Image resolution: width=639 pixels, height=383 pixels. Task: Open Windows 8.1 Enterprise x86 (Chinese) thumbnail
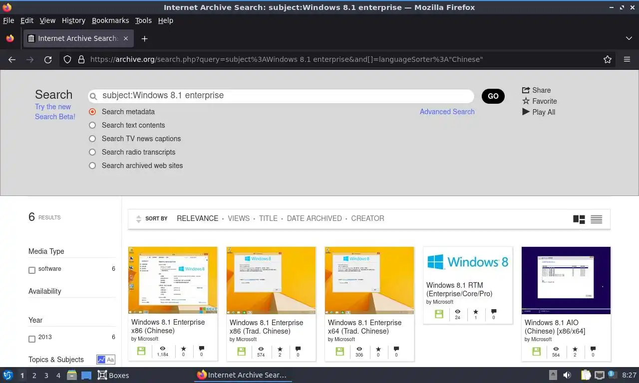[x=173, y=280]
